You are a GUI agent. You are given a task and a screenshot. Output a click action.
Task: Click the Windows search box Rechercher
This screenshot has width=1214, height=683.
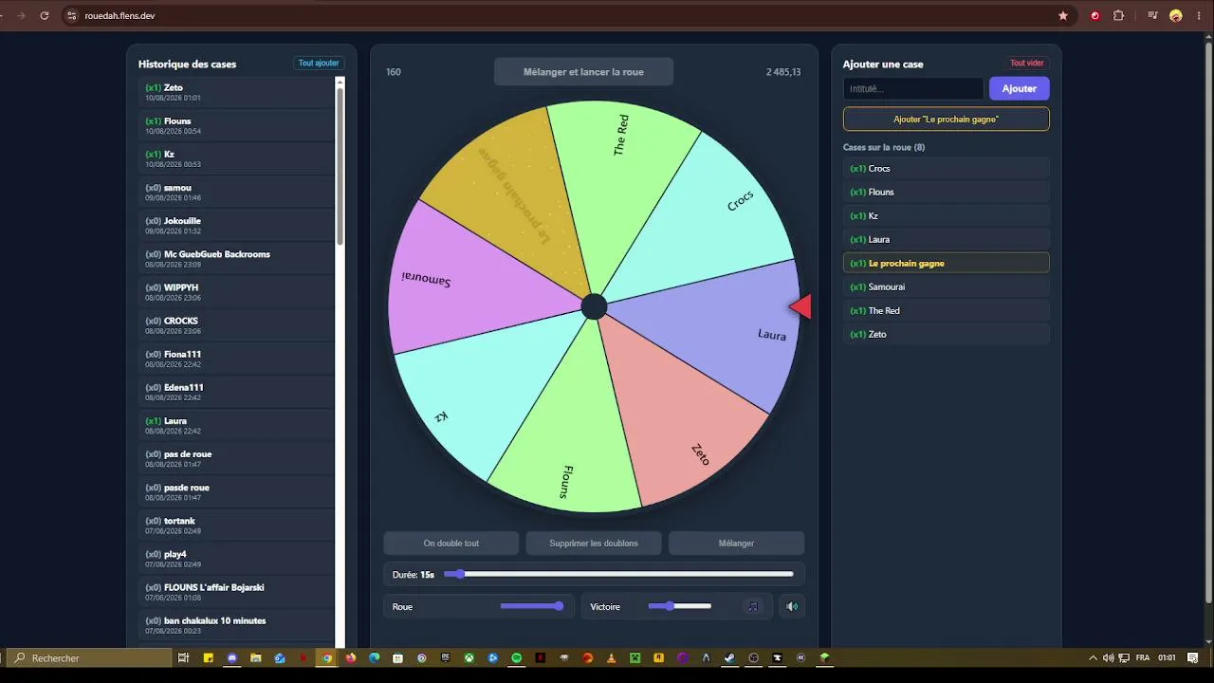click(90, 658)
